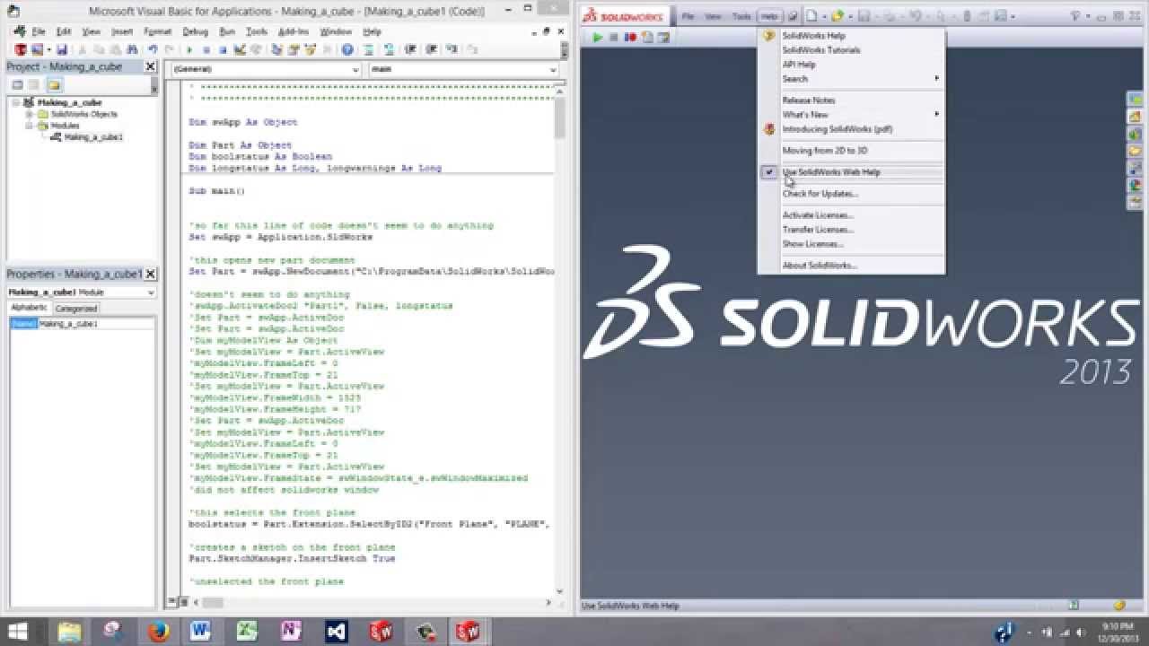Open the VBA Format menu

158,31
